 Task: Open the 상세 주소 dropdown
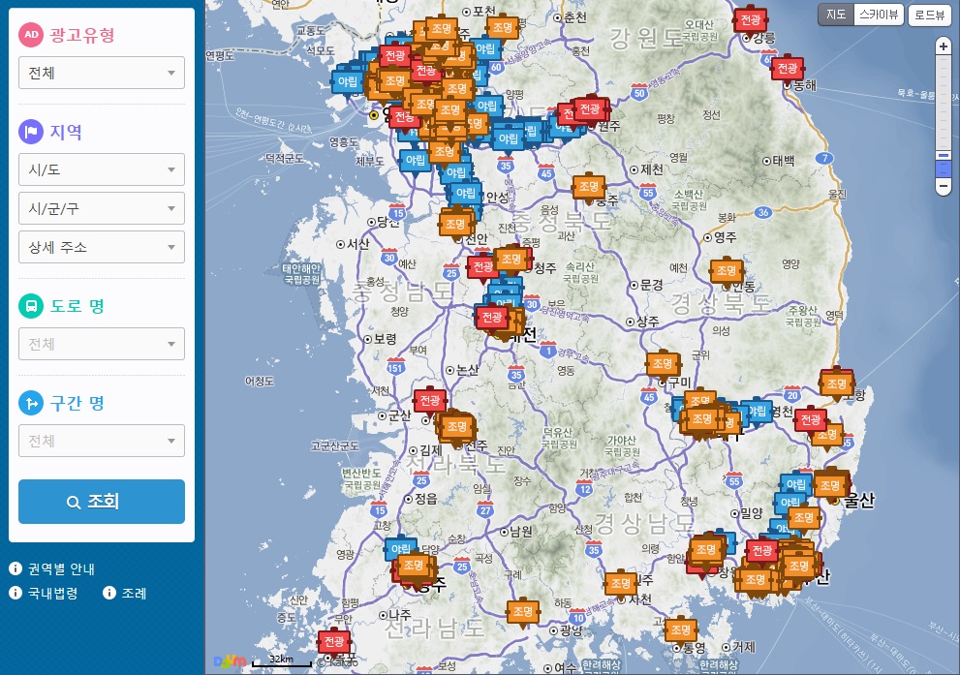coord(102,247)
